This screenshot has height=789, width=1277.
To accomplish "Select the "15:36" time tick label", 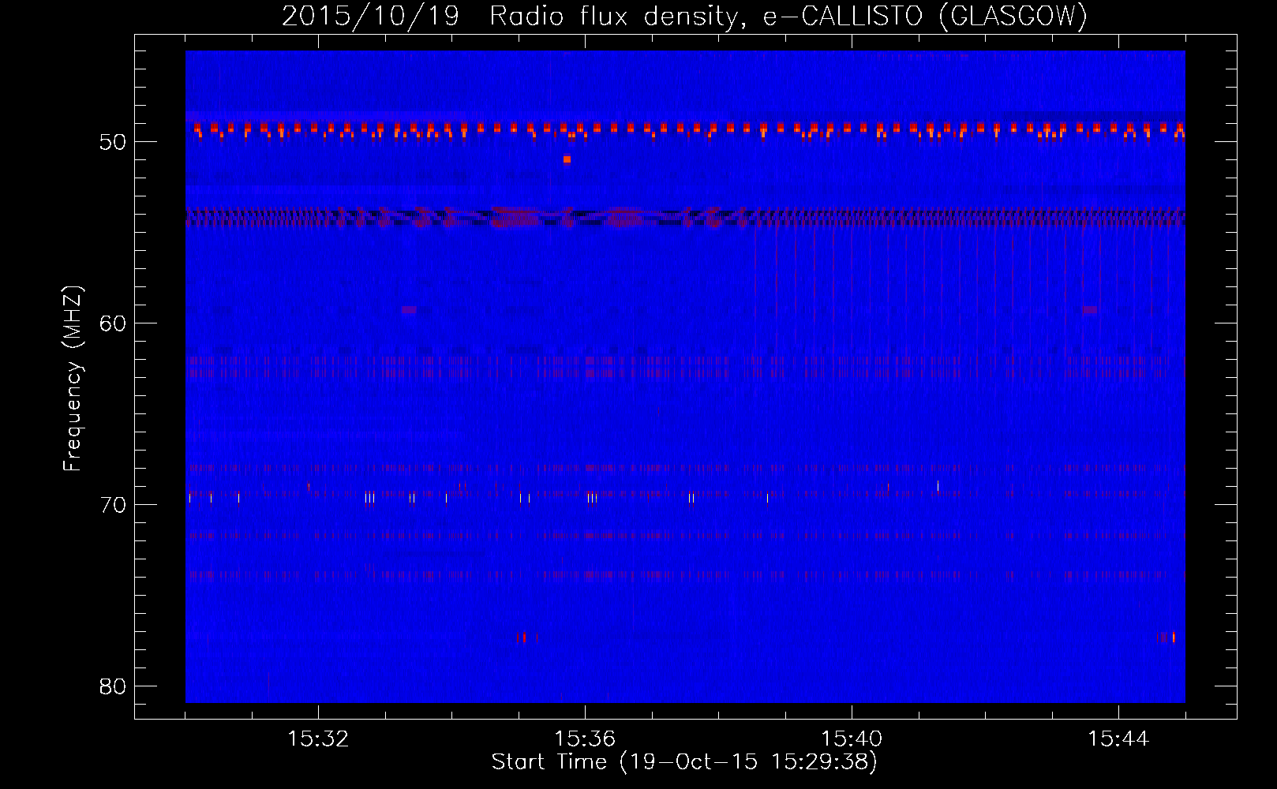I will (585, 739).
